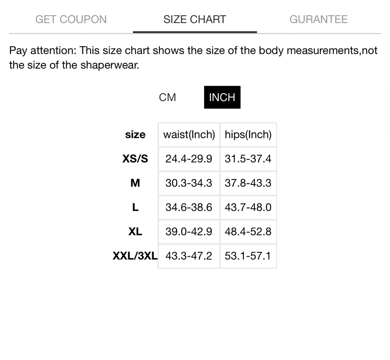Viewport: 390px width, 360px height.
Task: Click the 24.4-29.9 waist cell
Action: pyautogui.click(x=189, y=159)
